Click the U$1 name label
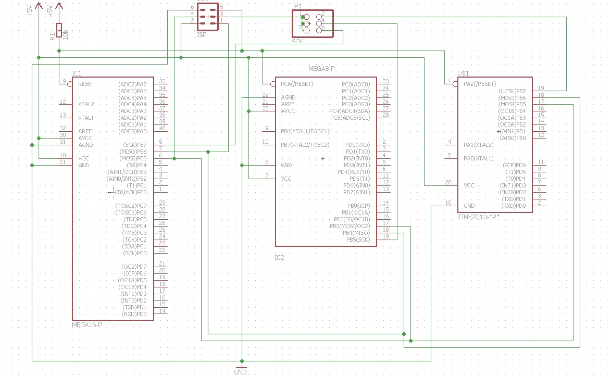Image resolution: width=611 pixels, height=376 pixels. [463, 73]
